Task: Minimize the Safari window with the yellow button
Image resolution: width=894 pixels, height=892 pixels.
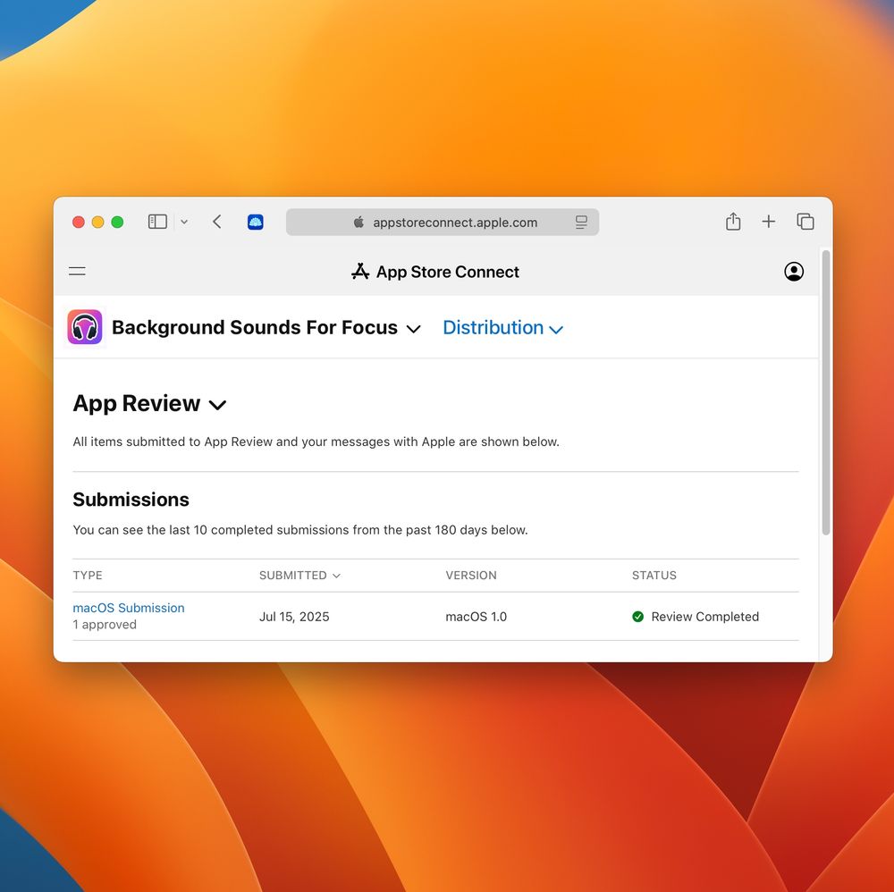Action: pos(98,222)
